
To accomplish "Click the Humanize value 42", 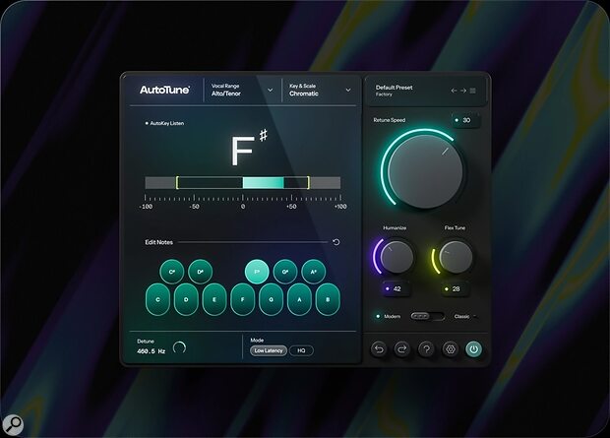I will (x=396, y=289).
